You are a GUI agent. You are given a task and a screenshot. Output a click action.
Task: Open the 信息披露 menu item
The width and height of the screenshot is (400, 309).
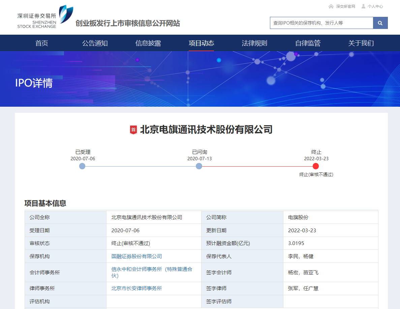(x=148, y=43)
